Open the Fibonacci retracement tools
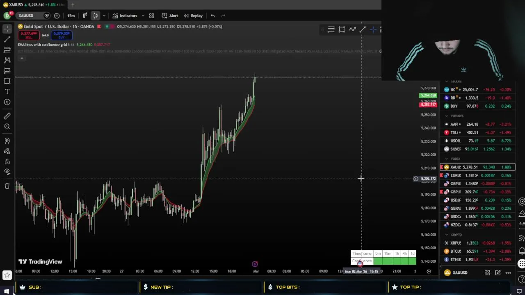525x295 pixels. (x=7, y=50)
